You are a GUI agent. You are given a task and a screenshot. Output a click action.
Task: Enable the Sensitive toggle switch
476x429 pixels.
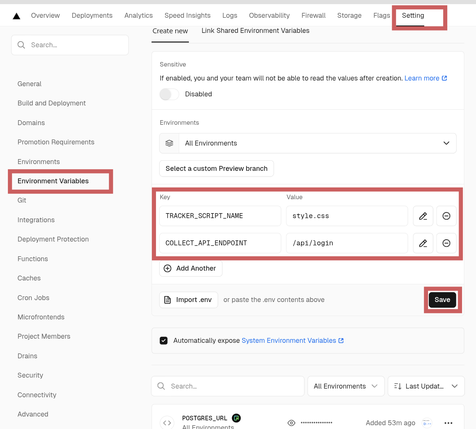pos(169,94)
